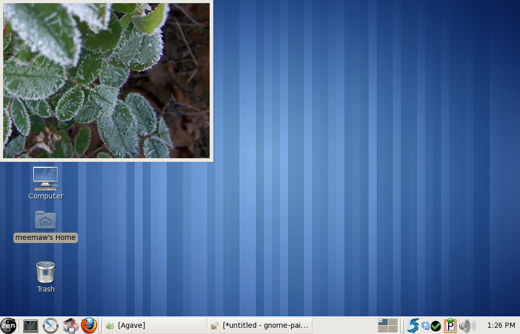Click the blue swirl tray icon
This screenshot has height=334, width=520.
coord(413,326)
